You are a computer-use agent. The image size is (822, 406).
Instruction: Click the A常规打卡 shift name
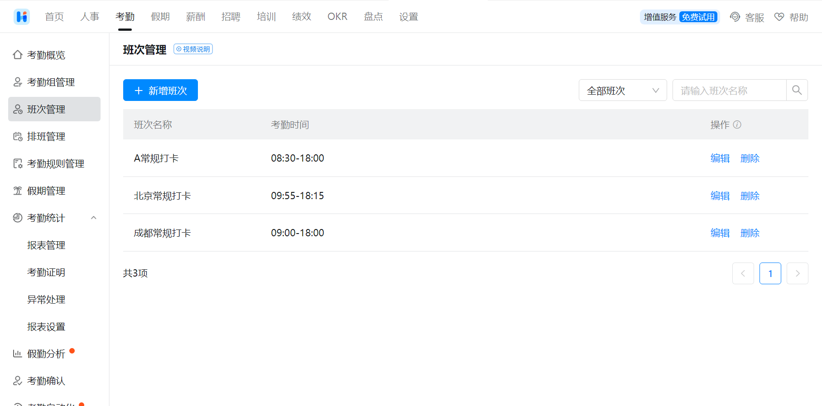[x=156, y=158]
